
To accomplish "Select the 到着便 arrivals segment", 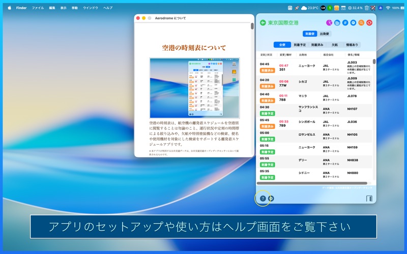I will coord(310,34).
